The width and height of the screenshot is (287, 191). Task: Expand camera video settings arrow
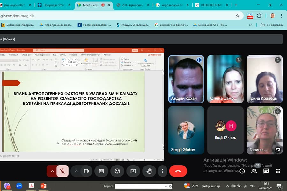coord(76,171)
